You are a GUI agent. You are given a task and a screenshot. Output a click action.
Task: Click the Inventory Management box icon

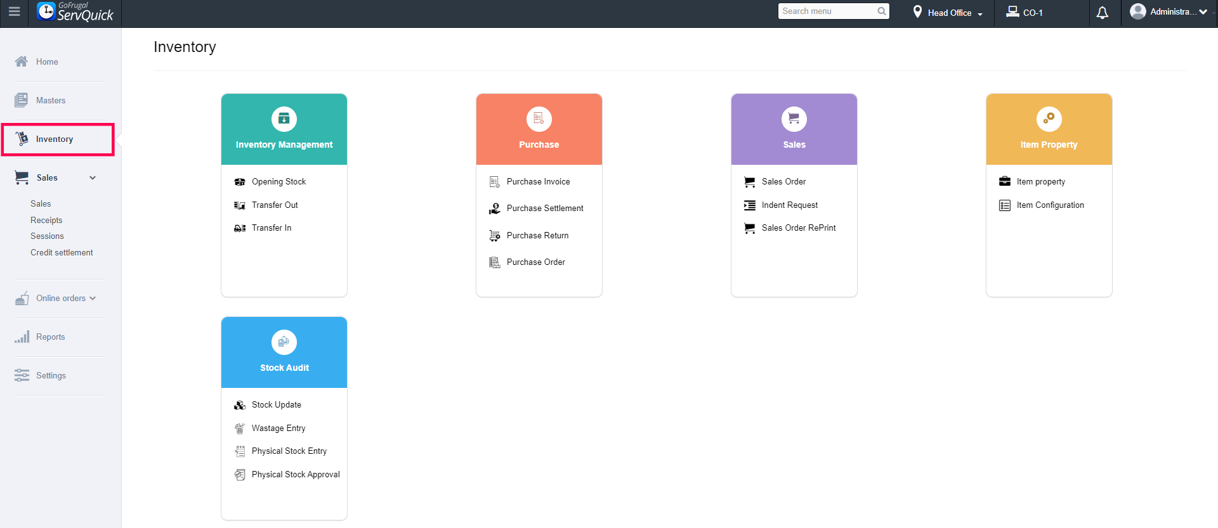(x=284, y=119)
